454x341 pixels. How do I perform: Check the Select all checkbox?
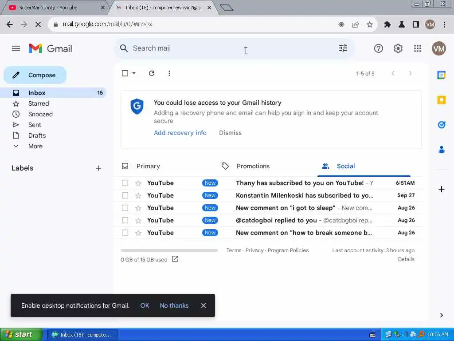(125, 73)
